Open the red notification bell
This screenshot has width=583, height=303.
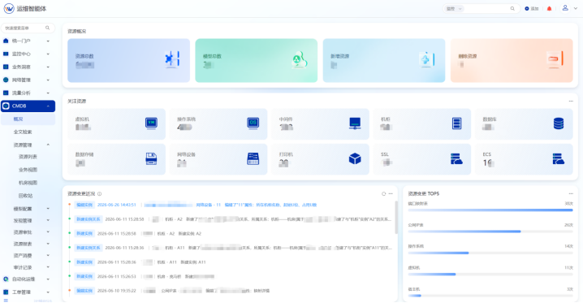point(549,9)
